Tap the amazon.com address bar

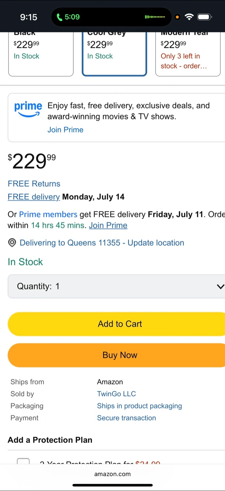pyautogui.click(x=112, y=474)
